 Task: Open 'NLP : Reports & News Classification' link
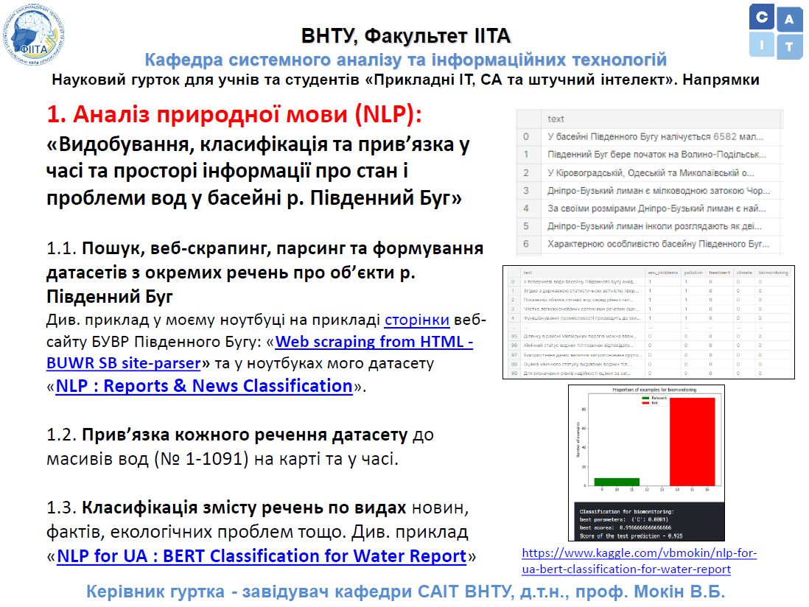point(204,386)
